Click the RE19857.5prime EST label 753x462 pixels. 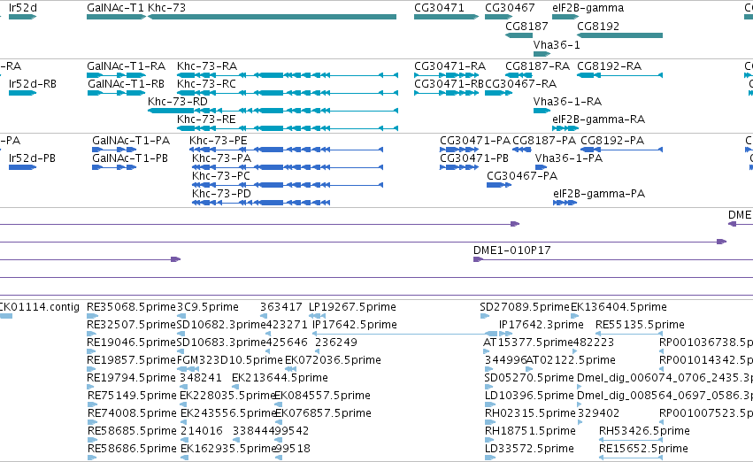pos(131,360)
